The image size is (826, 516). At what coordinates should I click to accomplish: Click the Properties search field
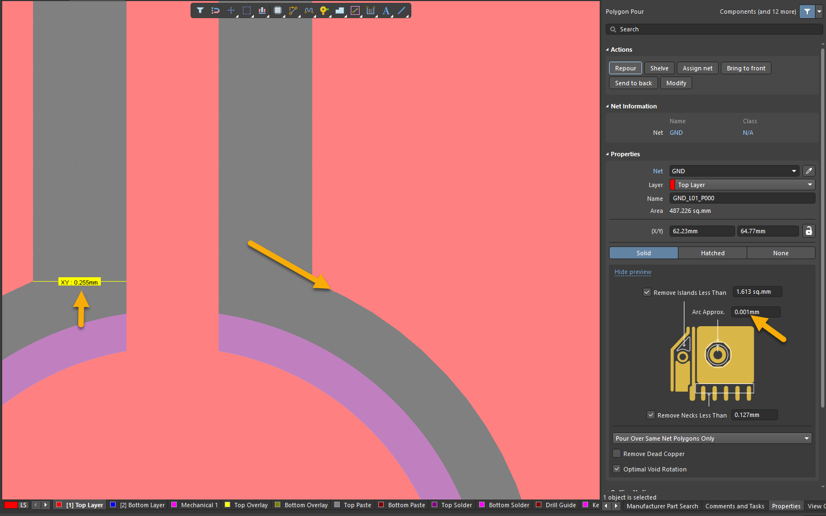point(714,29)
